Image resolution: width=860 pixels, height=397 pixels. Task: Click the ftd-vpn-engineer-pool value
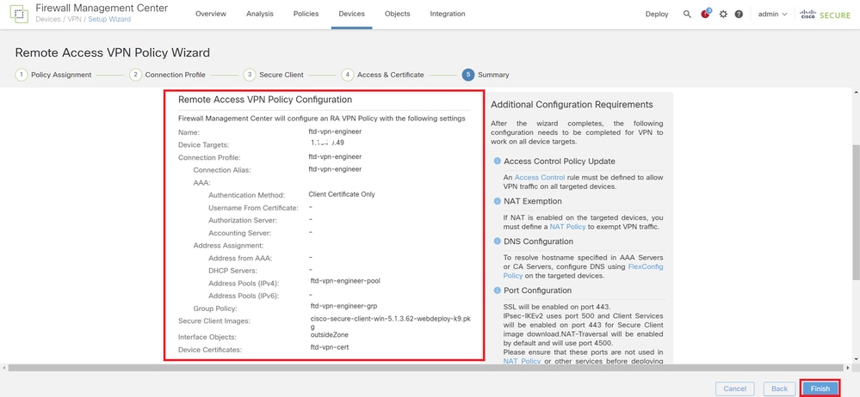[345, 281]
